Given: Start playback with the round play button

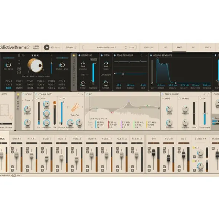Looking at the screenshot, I should click(46, 47).
